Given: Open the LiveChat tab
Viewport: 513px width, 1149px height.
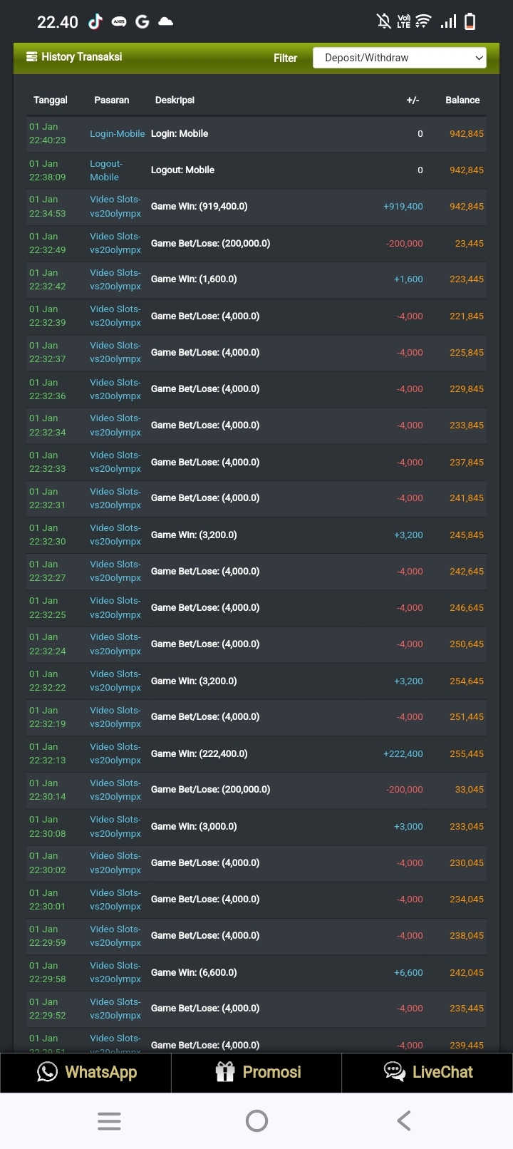Looking at the screenshot, I should pyautogui.click(x=442, y=1071).
